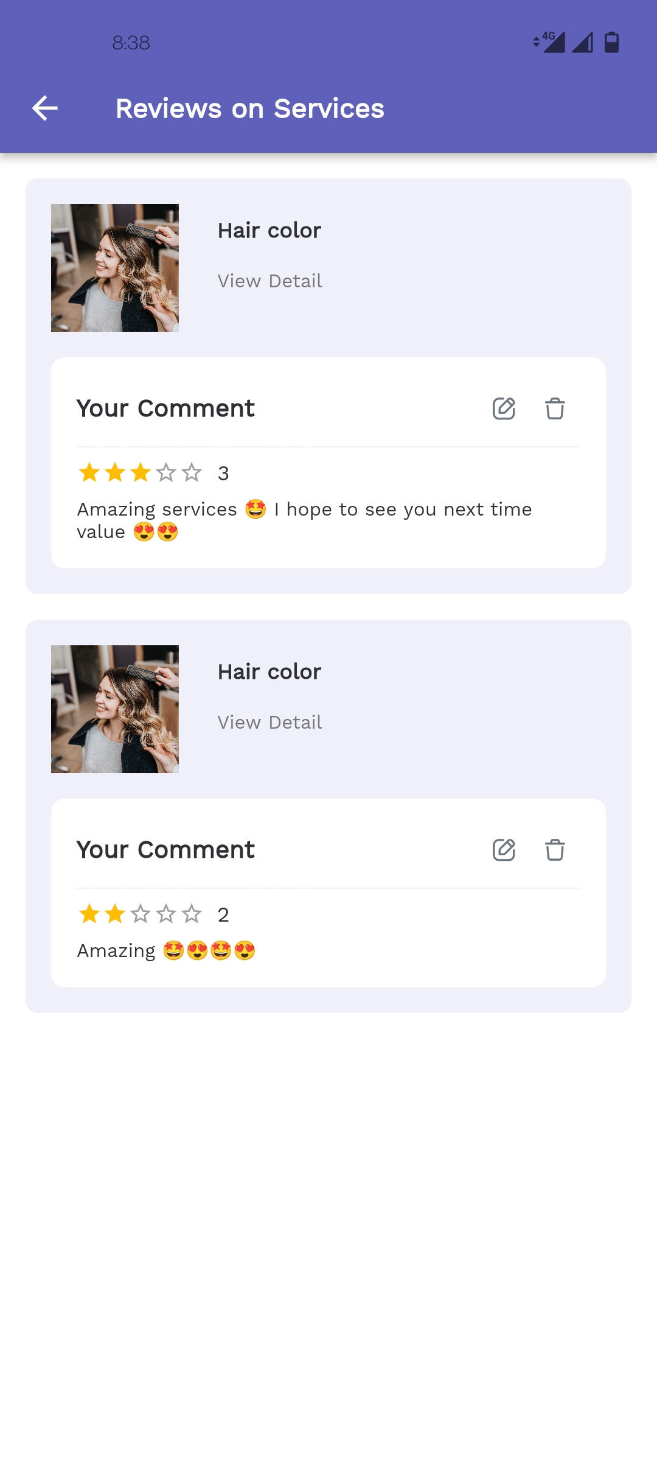The height and width of the screenshot is (1461, 657).
Task: Delete the 2-star review comment
Action: pos(555,850)
